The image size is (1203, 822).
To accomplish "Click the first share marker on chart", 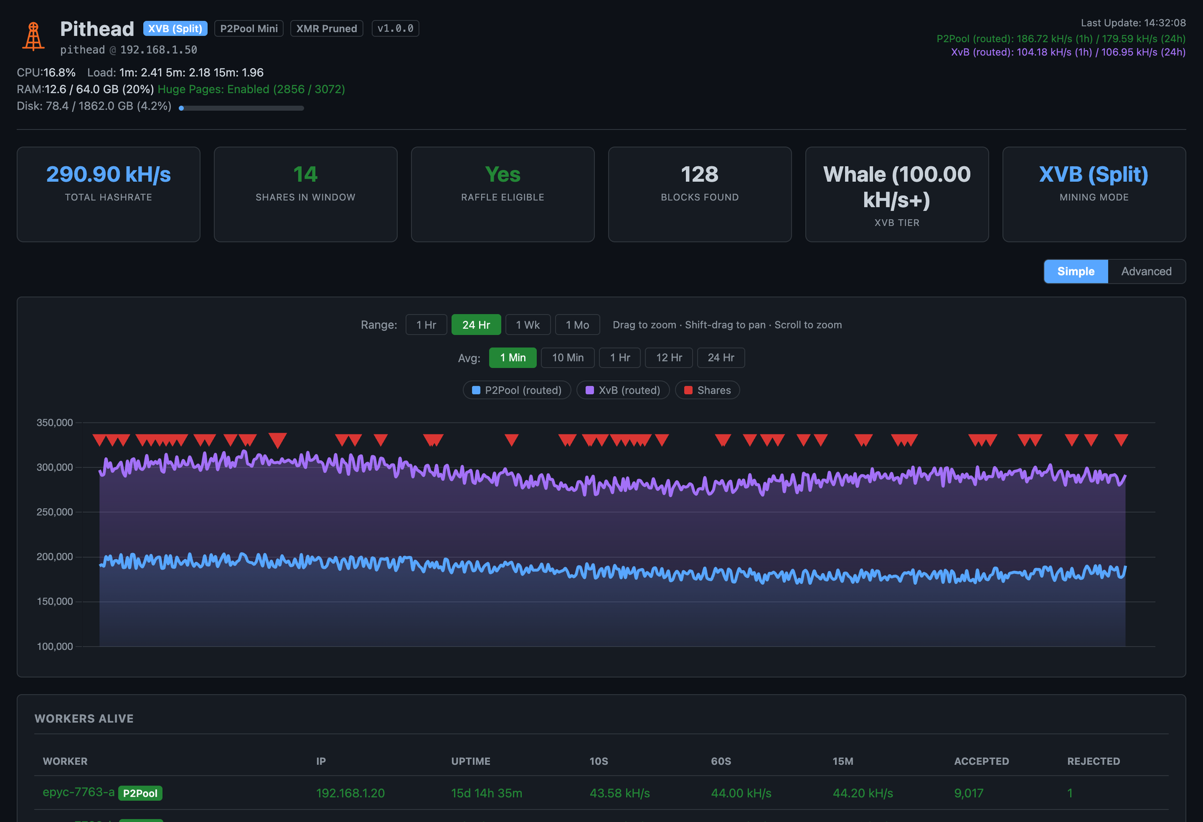I will 99,440.
